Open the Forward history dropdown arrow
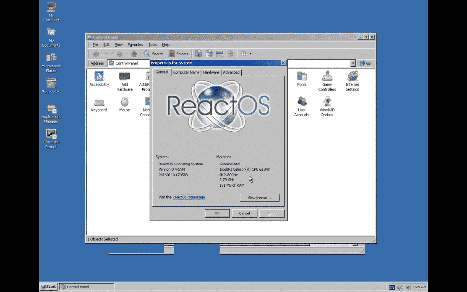Image resolution: width=467 pixels, height=292 pixels. pyautogui.click(x=126, y=54)
